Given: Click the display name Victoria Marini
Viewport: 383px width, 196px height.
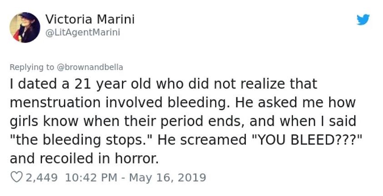Looking at the screenshot, I should [x=90, y=19].
